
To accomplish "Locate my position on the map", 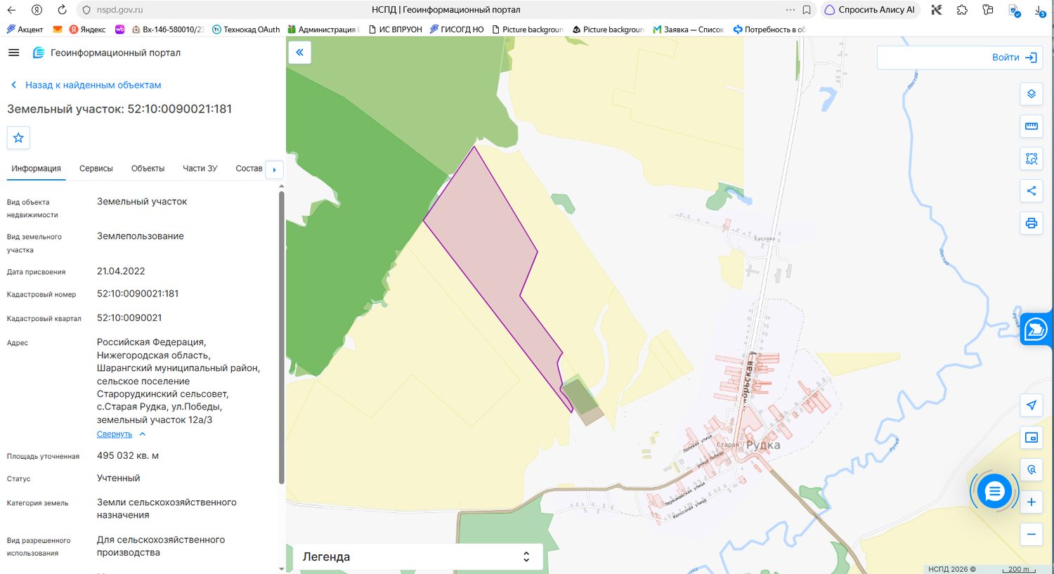I will click(x=1031, y=405).
